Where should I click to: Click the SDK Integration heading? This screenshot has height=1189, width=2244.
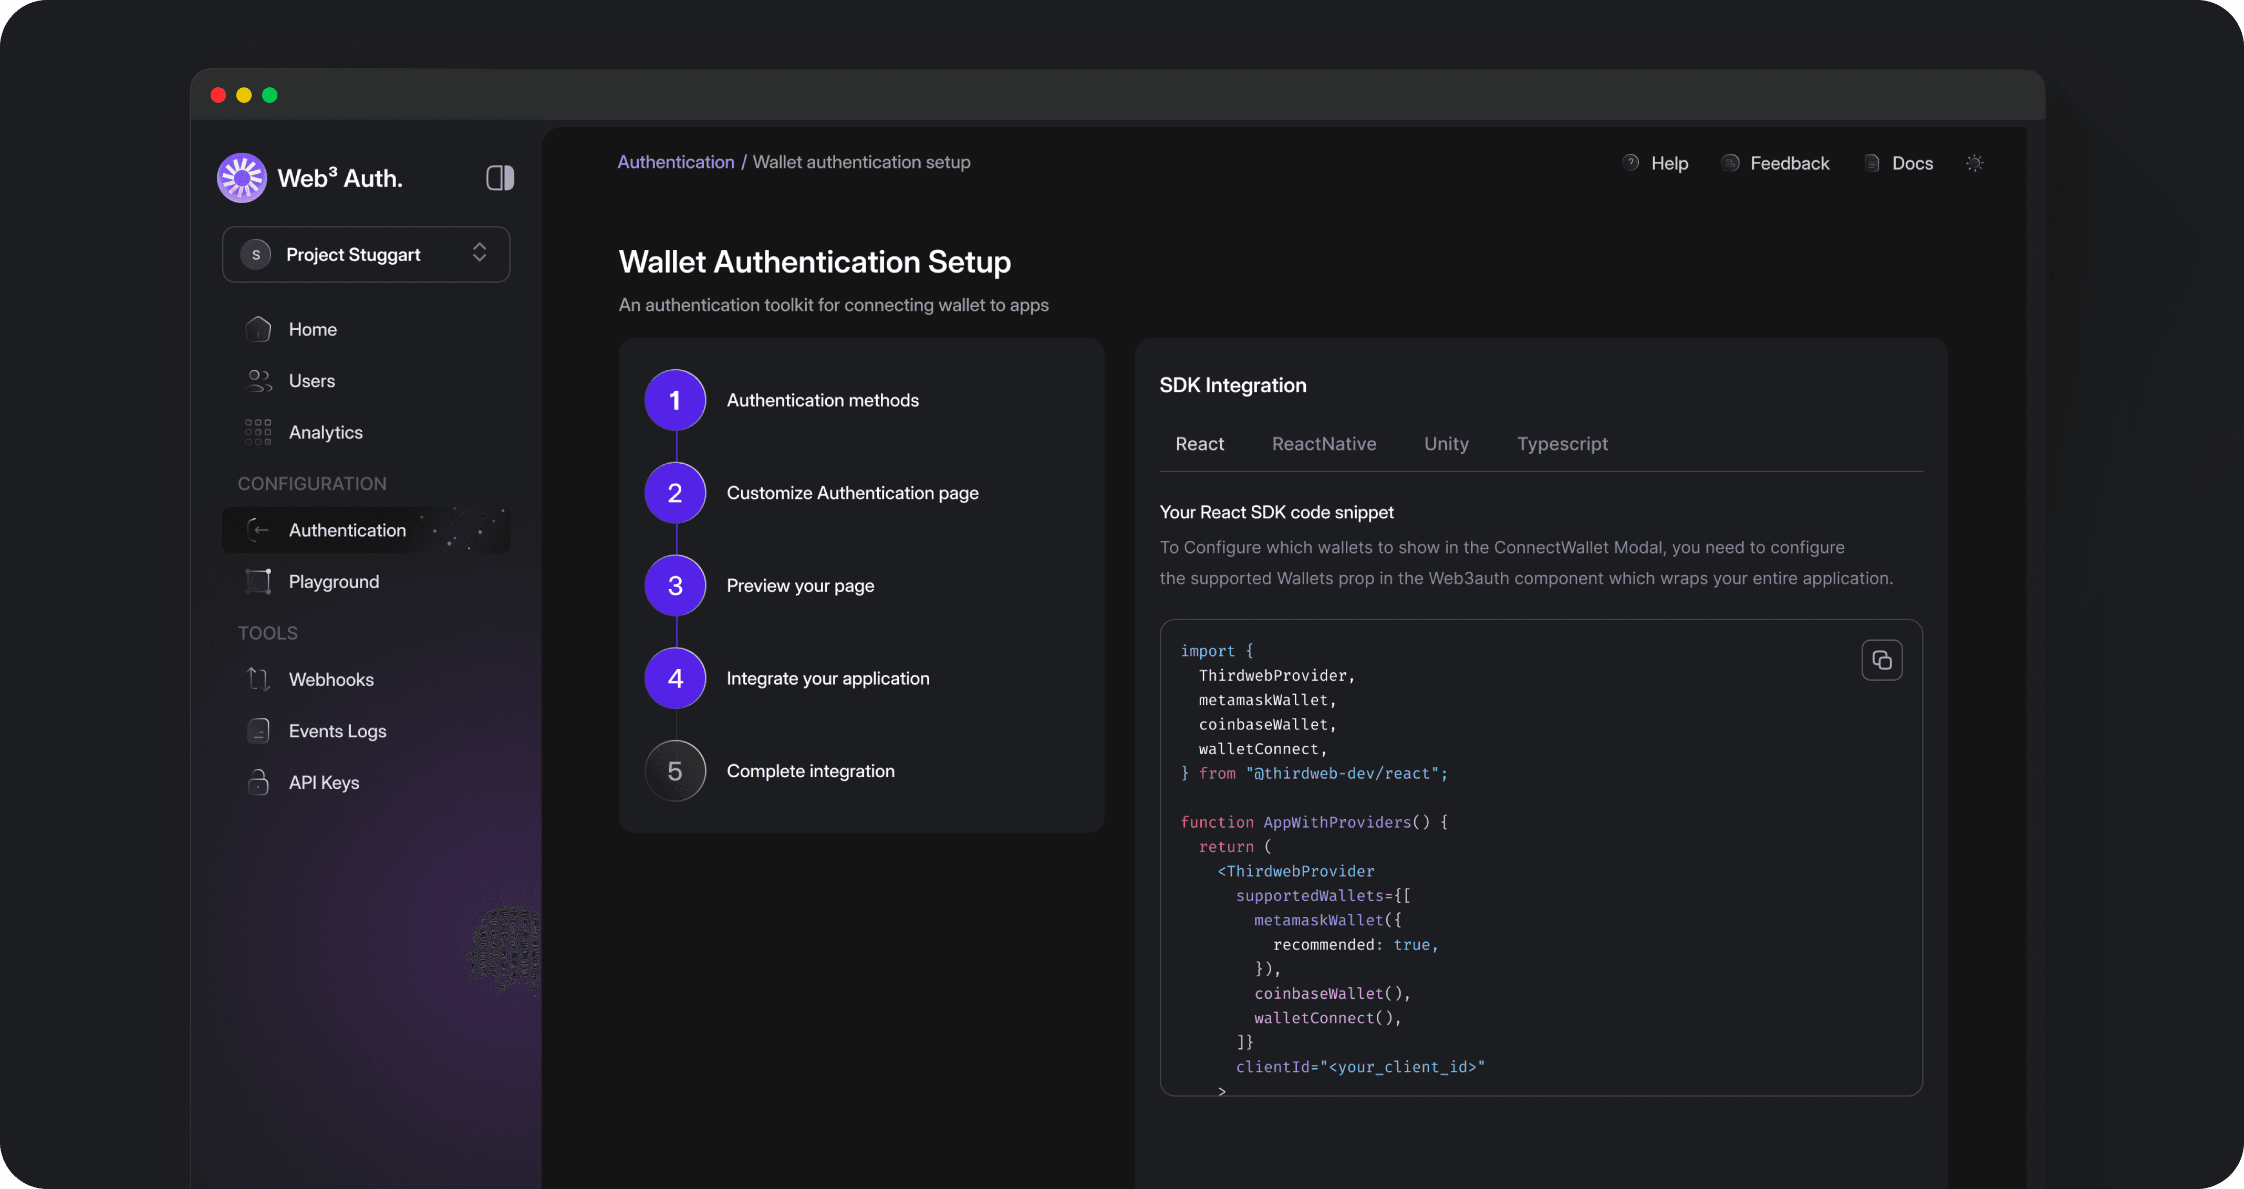(x=1233, y=385)
